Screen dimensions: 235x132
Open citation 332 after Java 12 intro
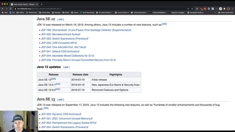coord(164,24)
